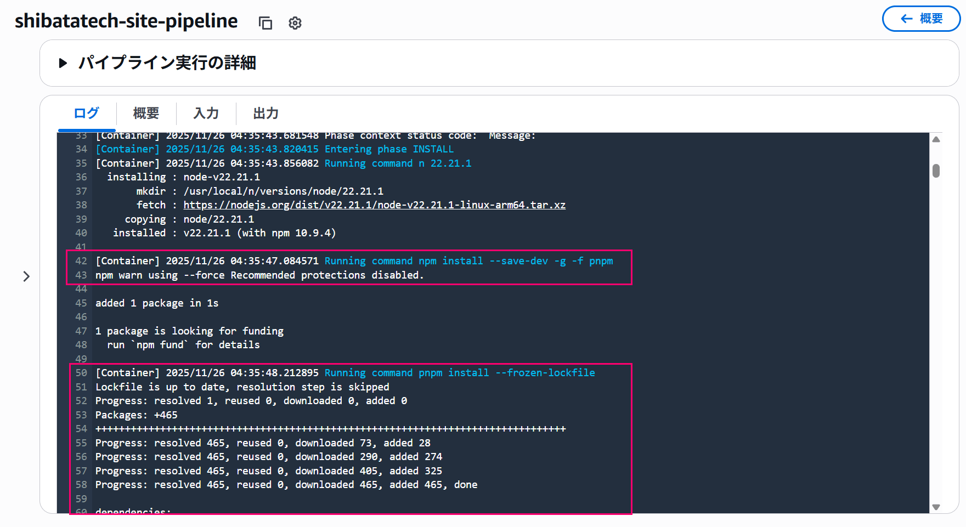Select the ログ tab
This screenshot has width=966, height=527.
pos(86,114)
